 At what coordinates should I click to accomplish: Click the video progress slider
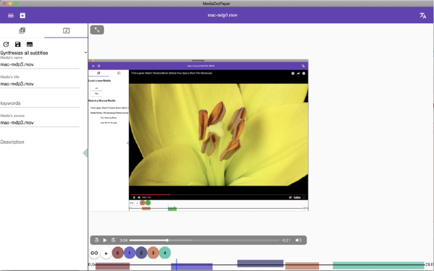pyautogui.click(x=205, y=241)
